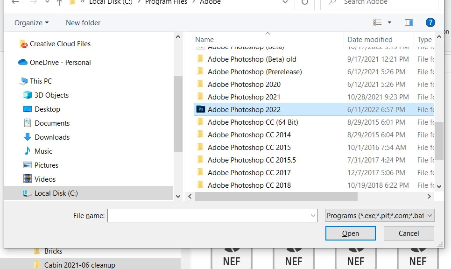Open help with the blue question mark

430,22
